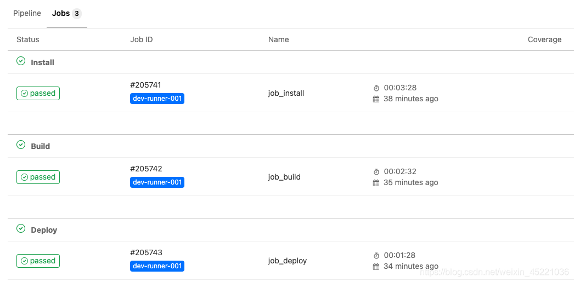Switch to the Pipeline tab
This screenshot has width=574, height=282.
pos(27,14)
